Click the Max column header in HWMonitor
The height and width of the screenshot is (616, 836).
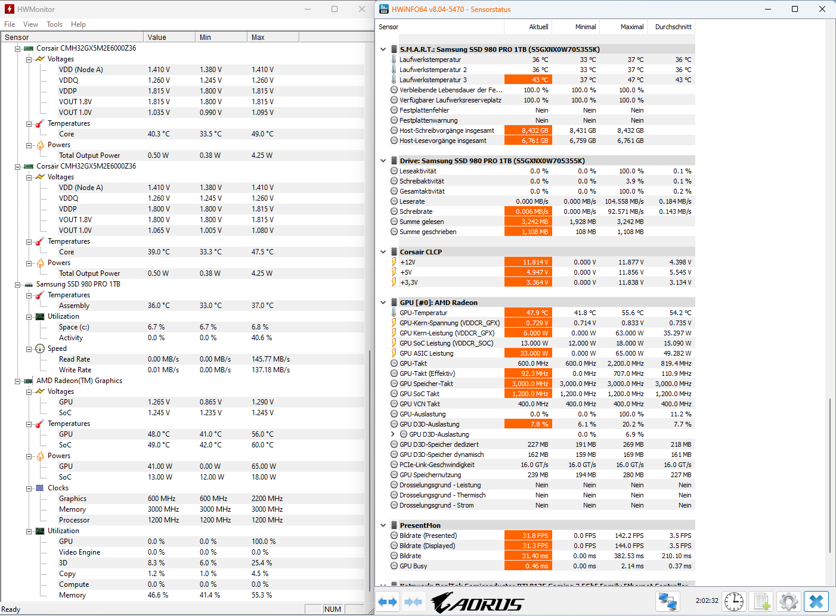(x=273, y=37)
